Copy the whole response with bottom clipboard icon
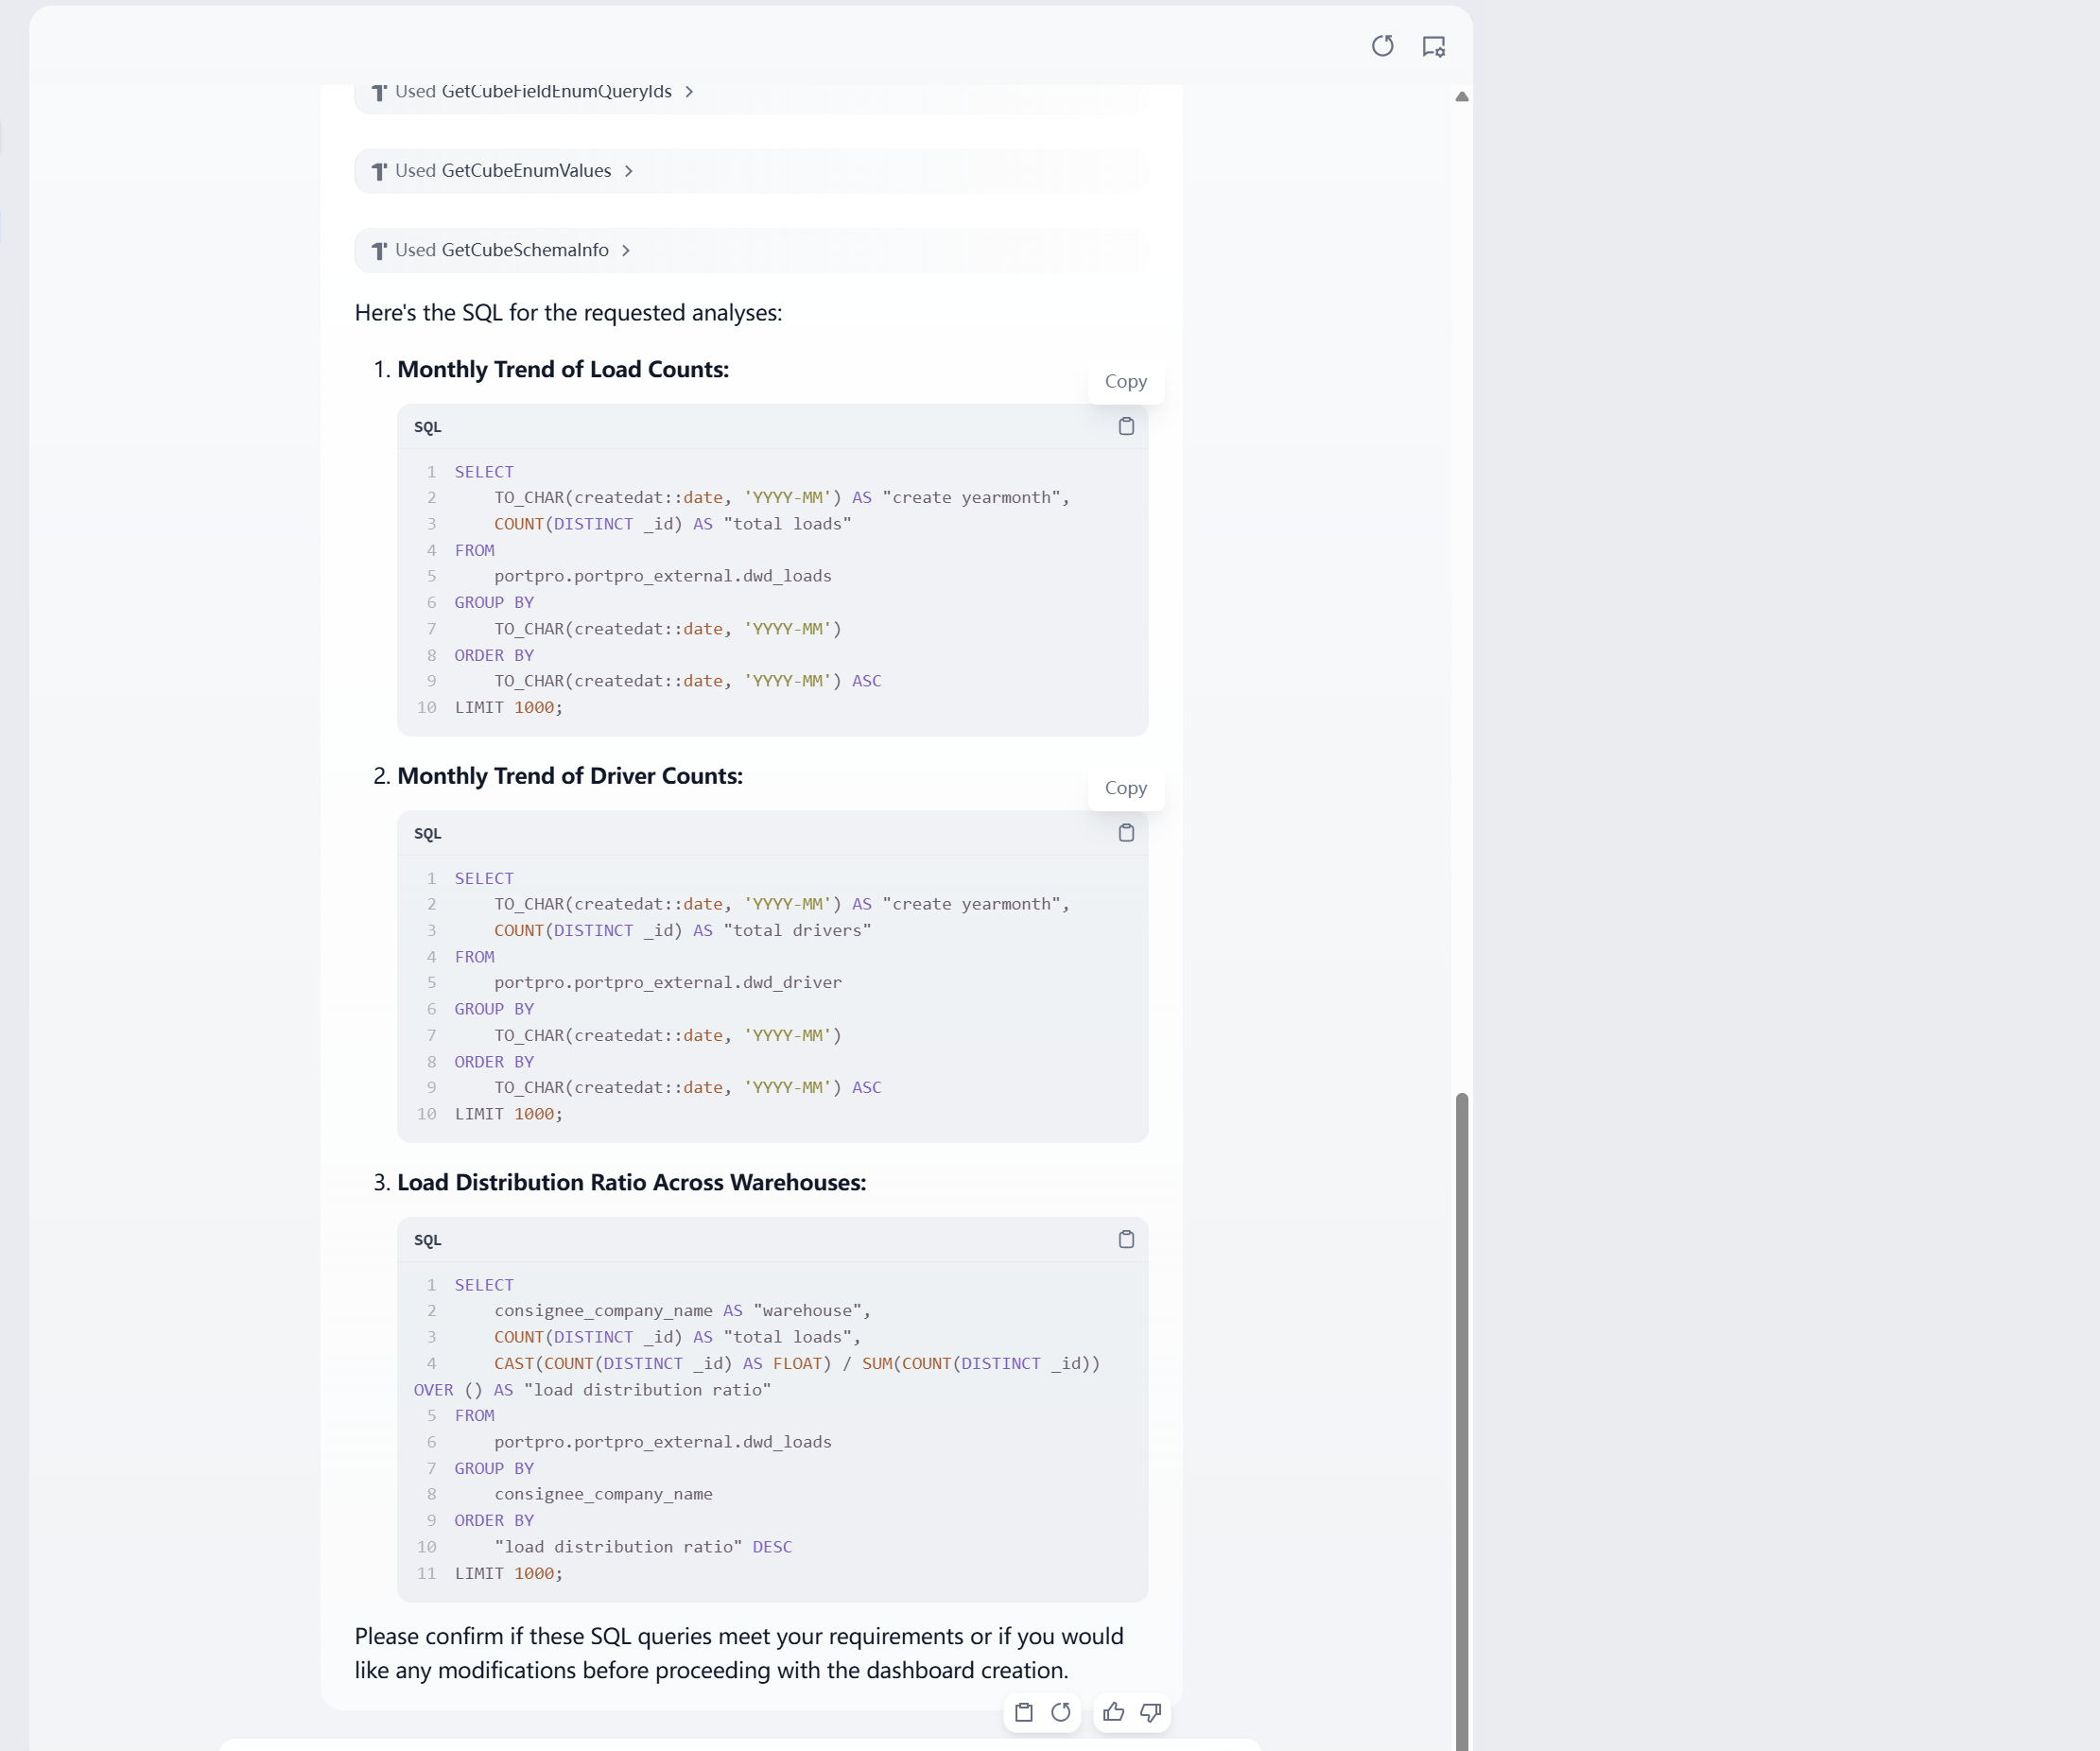 click(1023, 1712)
